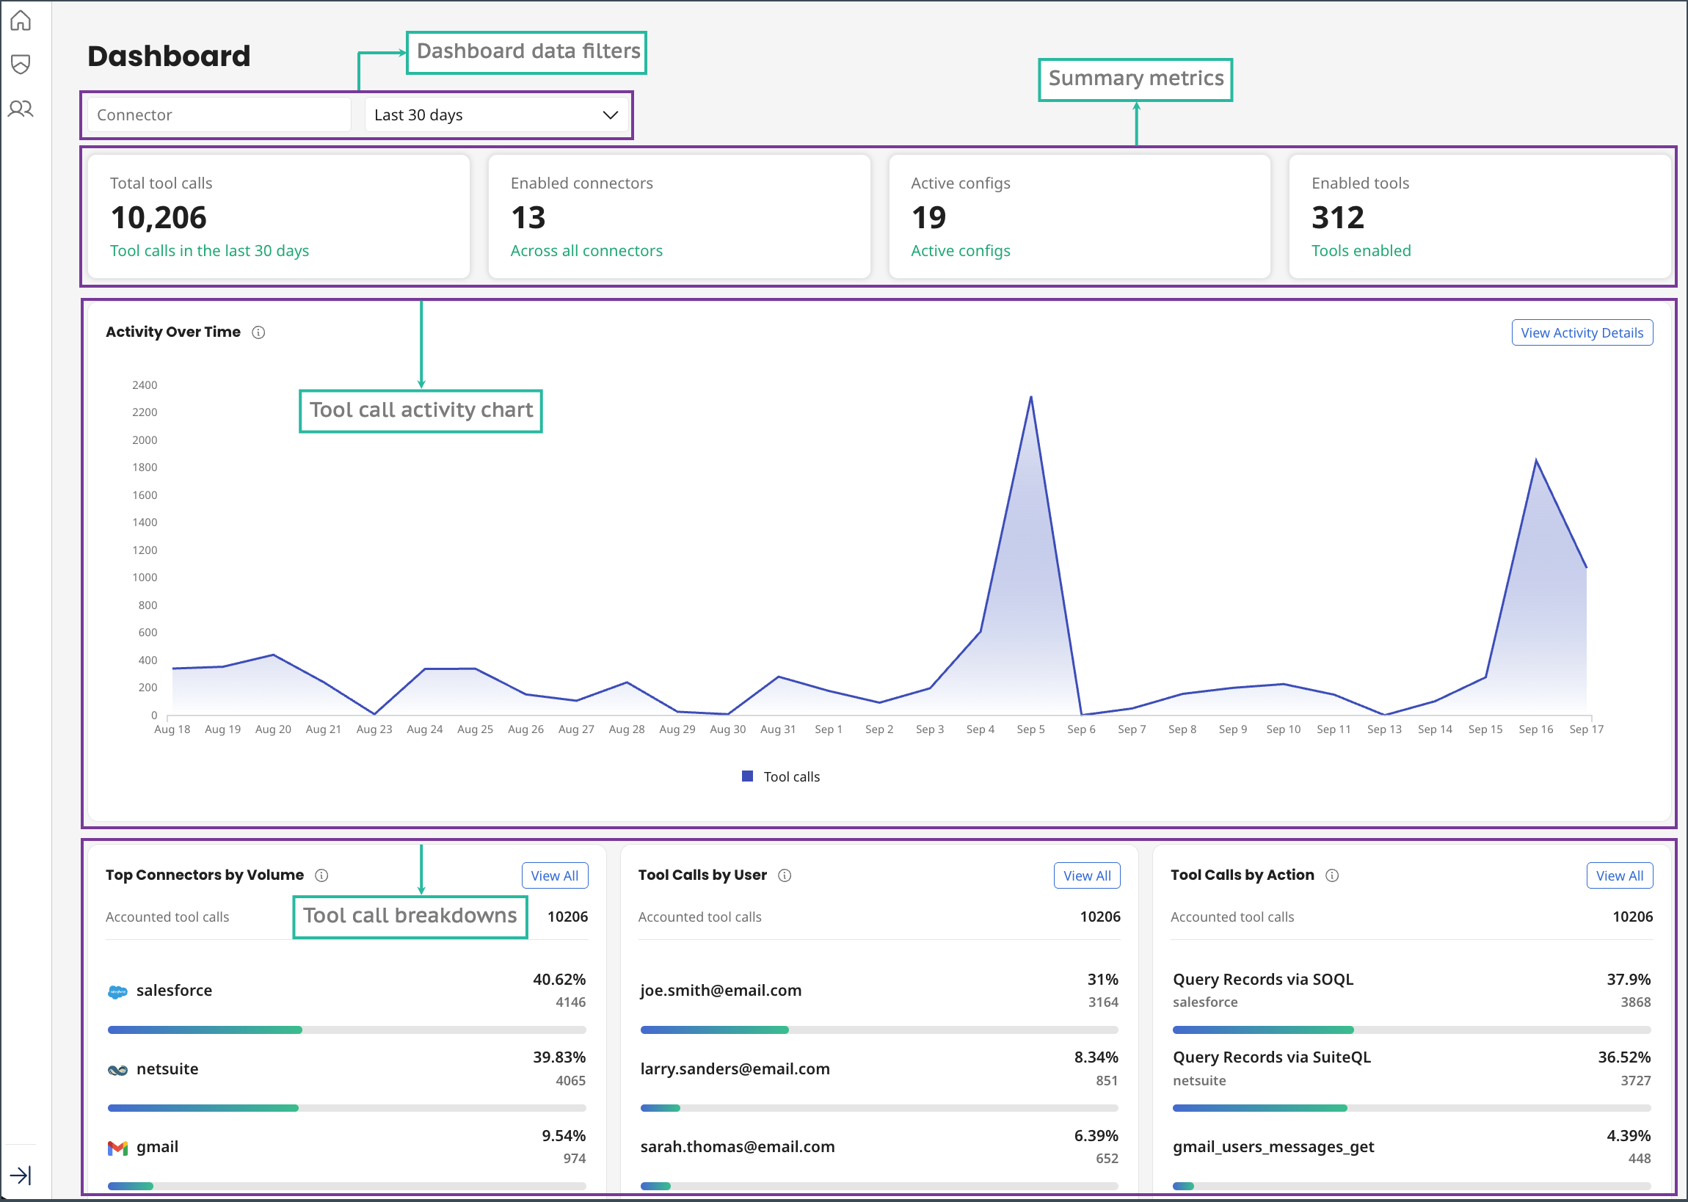This screenshot has height=1202, width=1688.
Task: Click the Connector filter field
Action: [219, 114]
